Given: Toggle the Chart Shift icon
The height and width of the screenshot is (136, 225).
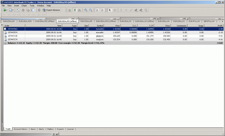Looking at the screenshot, I should [102, 10].
